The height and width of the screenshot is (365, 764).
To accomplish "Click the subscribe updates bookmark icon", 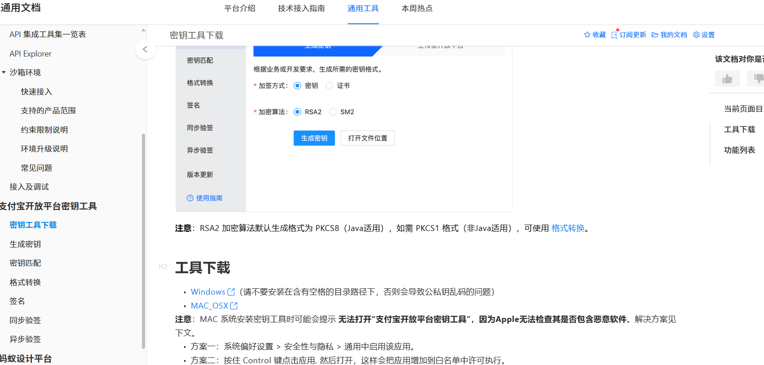I will tap(614, 35).
